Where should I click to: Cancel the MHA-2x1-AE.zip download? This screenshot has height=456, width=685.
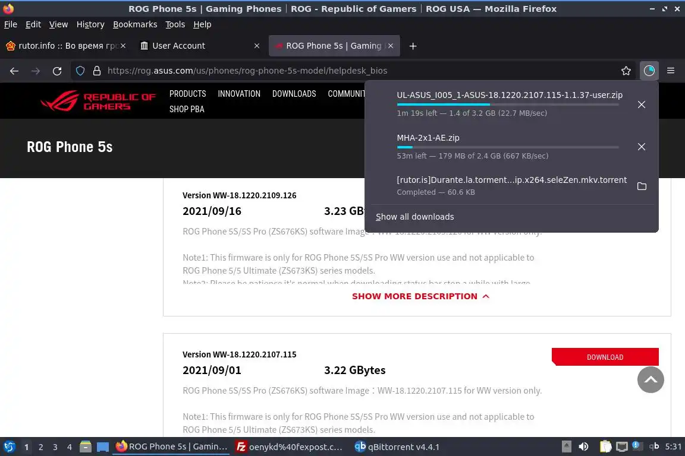[x=642, y=147]
